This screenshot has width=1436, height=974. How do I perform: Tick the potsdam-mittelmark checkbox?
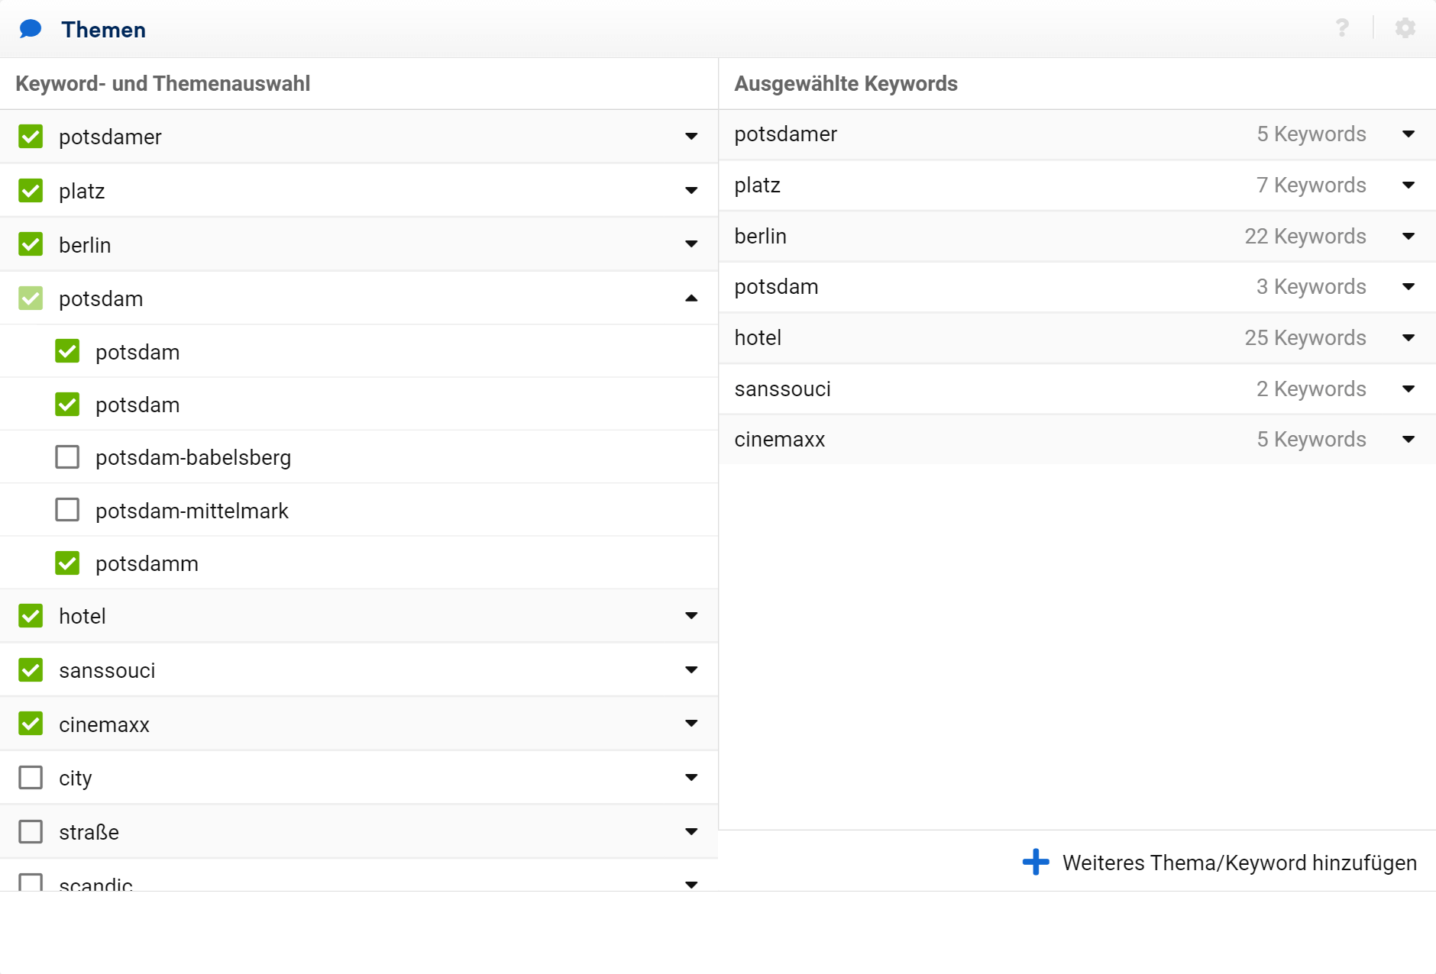click(x=67, y=510)
